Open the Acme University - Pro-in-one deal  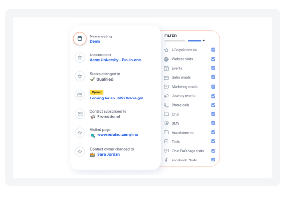point(115,60)
